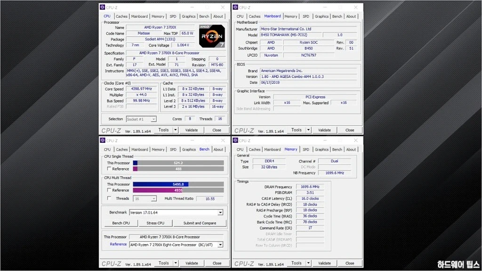Click B450 TOMAHAWK model field
This screenshot has height=271, width=482.
tap(290, 35)
